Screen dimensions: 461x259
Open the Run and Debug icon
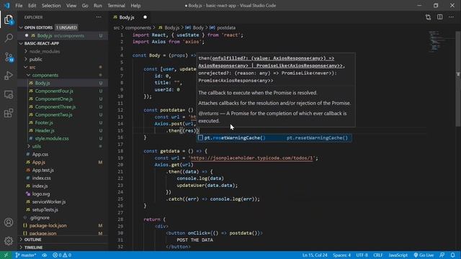point(9,76)
